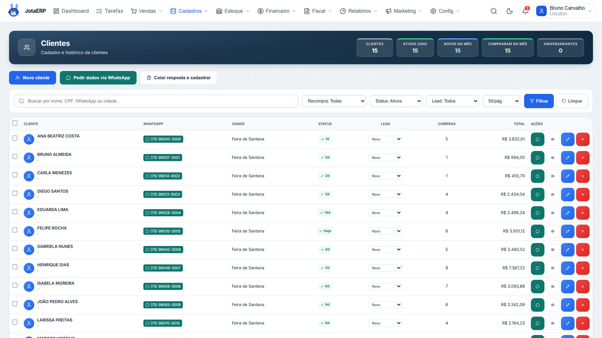
Task: Open the Estoque menu
Action: click(x=233, y=11)
